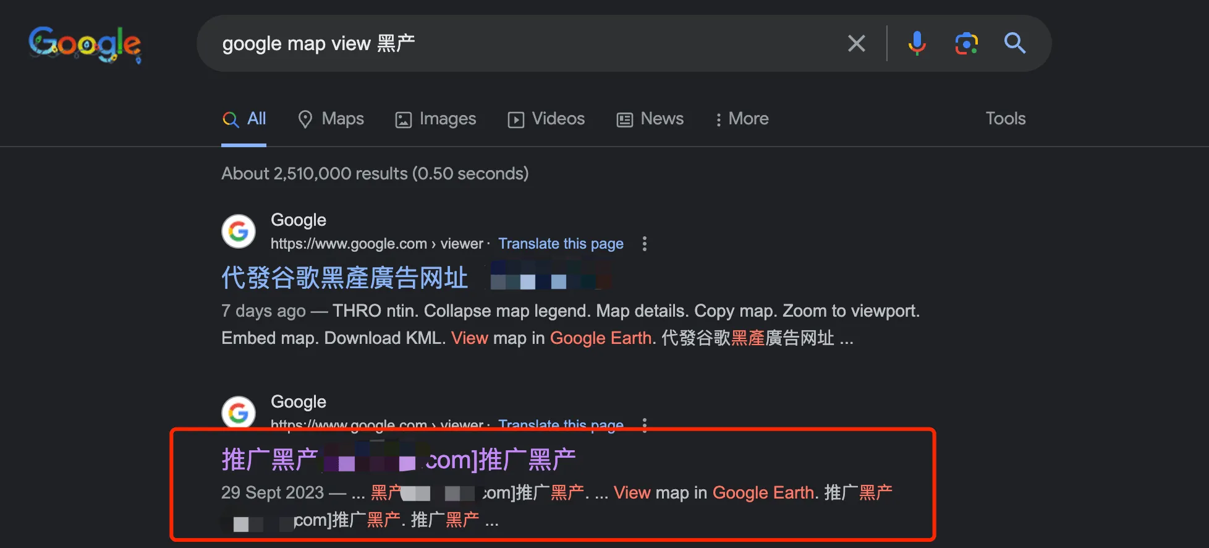
Task: Open the Tools options
Action: (x=1005, y=119)
